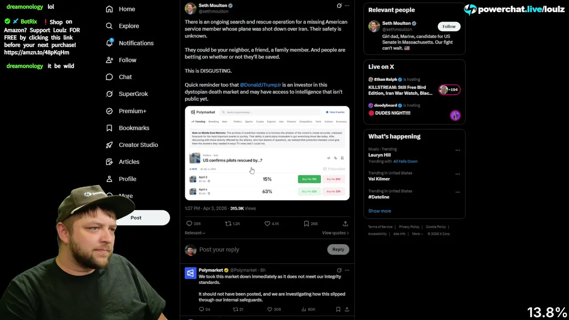569x320 pixels.
Task: Open the @DonaldJTrumpJr mention link
Action: pyautogui.click(x=260, y=85)
